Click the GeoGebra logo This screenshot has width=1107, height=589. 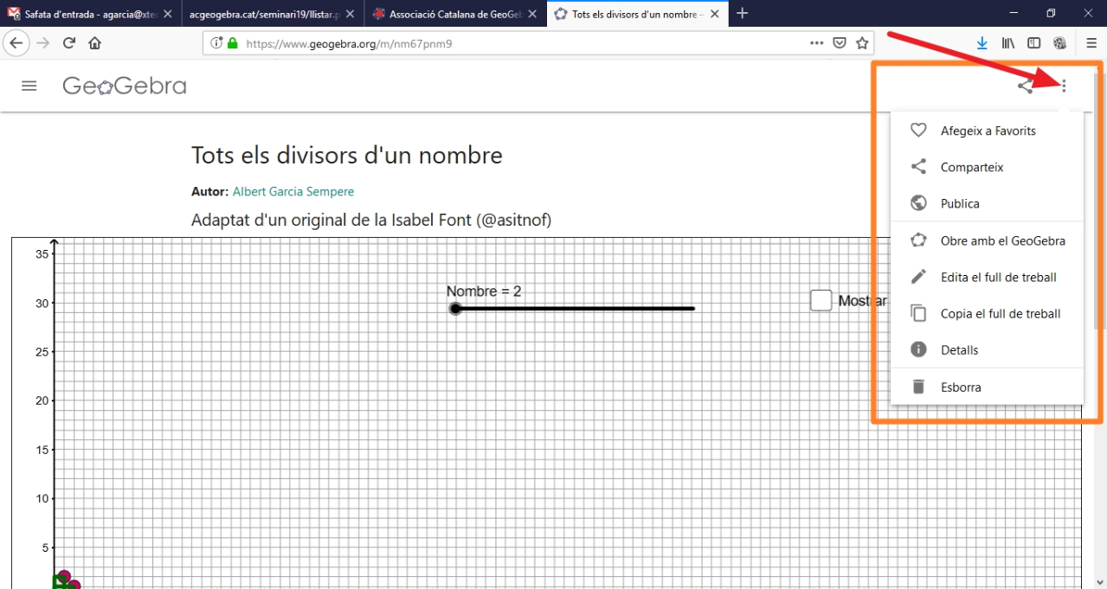click(x=125, y=86)
